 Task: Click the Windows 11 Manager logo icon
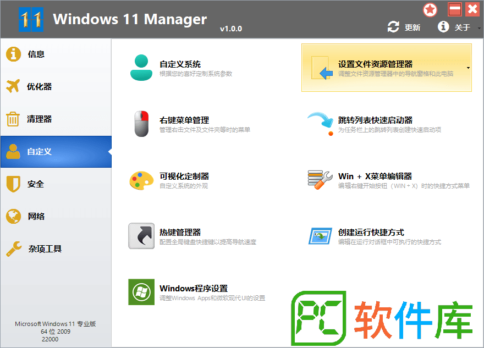coord(31,19)
